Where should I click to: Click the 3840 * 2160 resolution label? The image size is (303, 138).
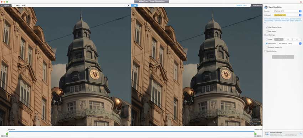(x=242, y=6)
